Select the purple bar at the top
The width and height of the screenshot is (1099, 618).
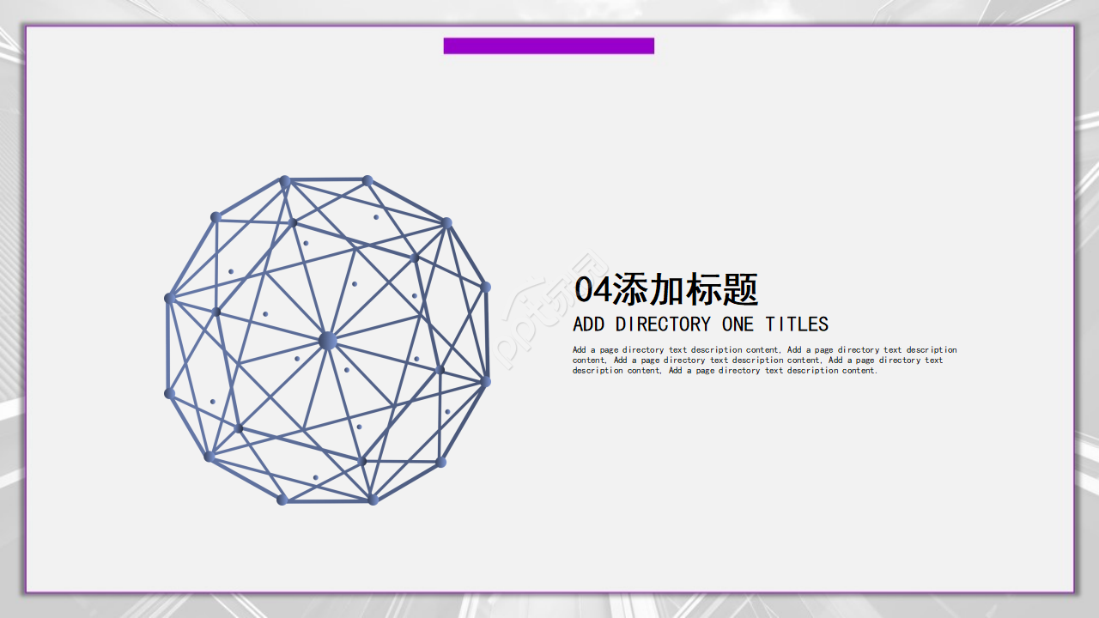pos(548,45)
